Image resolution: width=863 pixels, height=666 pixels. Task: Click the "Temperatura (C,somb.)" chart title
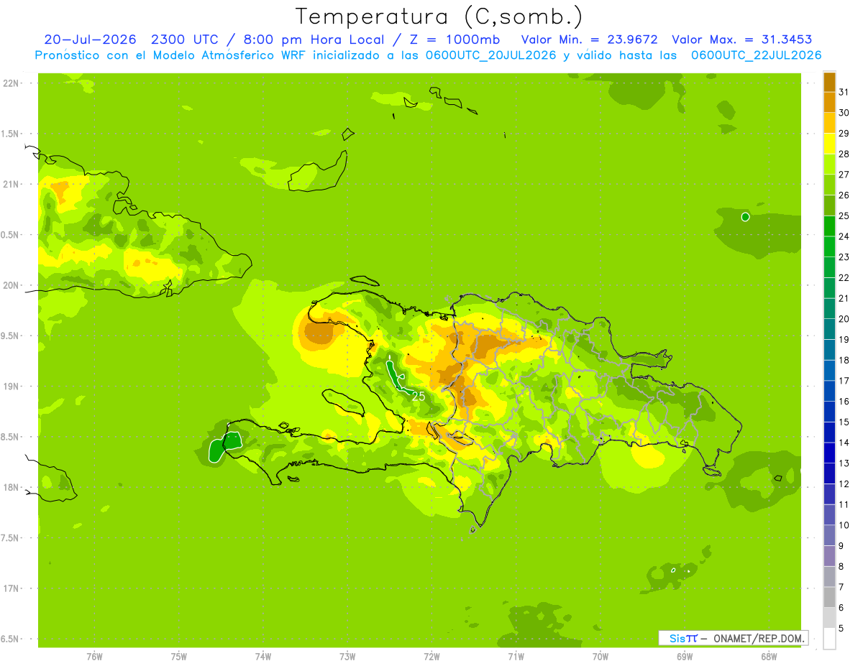(439, 17)
